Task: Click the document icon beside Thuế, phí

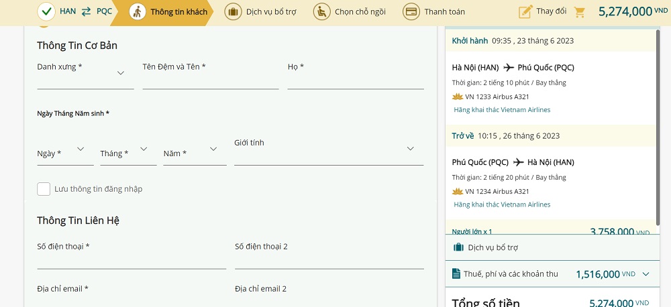Action: coord(456,273)
